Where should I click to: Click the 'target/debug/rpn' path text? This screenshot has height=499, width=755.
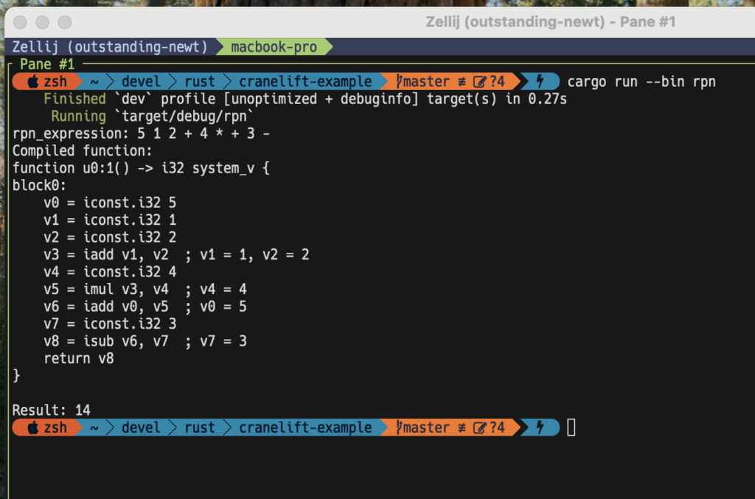[x=184, y=116]
